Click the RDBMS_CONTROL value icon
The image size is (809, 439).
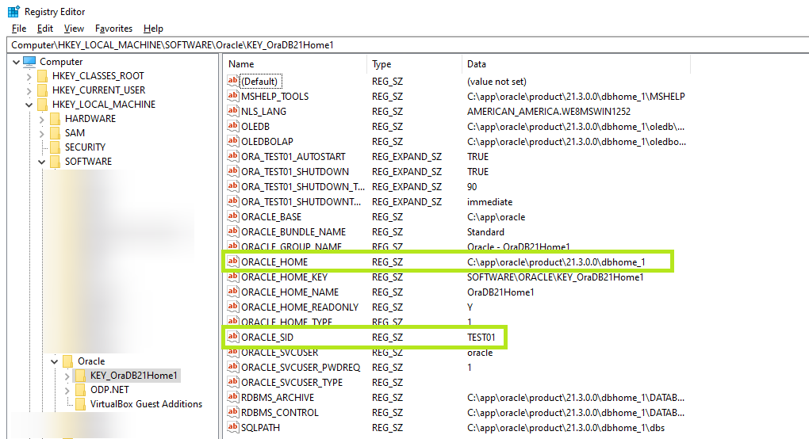232,412
